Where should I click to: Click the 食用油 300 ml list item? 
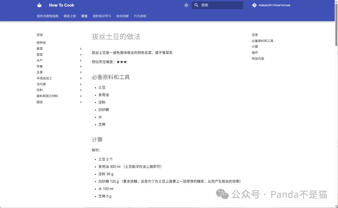130,167
